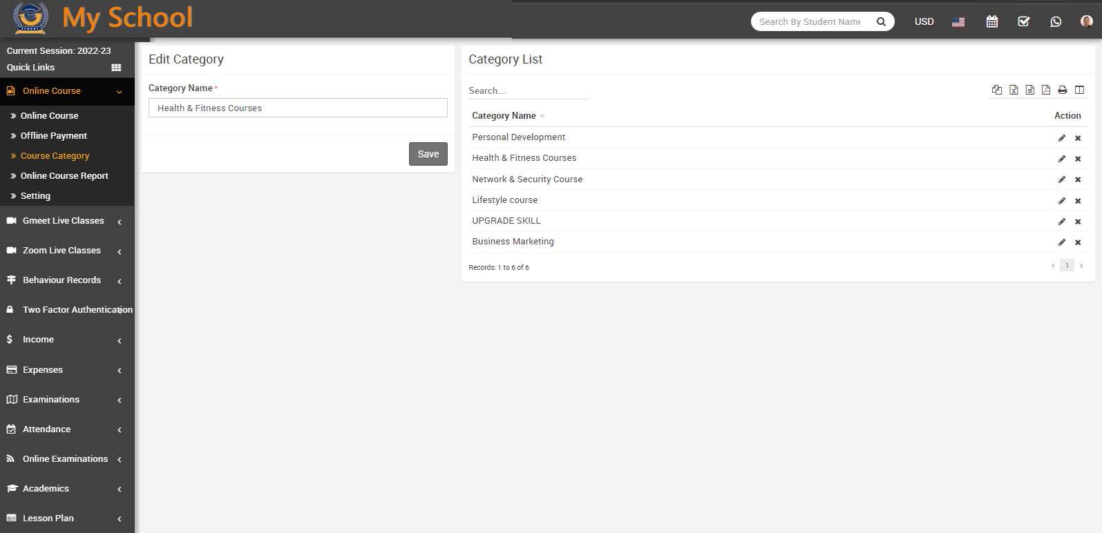Viewport: 1102px width, 533px height.
Task: Print the category list
Action: [1063, 90]
